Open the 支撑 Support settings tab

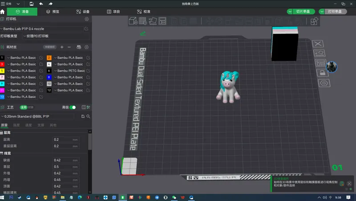pyautogui.click(x=40, y=125)
